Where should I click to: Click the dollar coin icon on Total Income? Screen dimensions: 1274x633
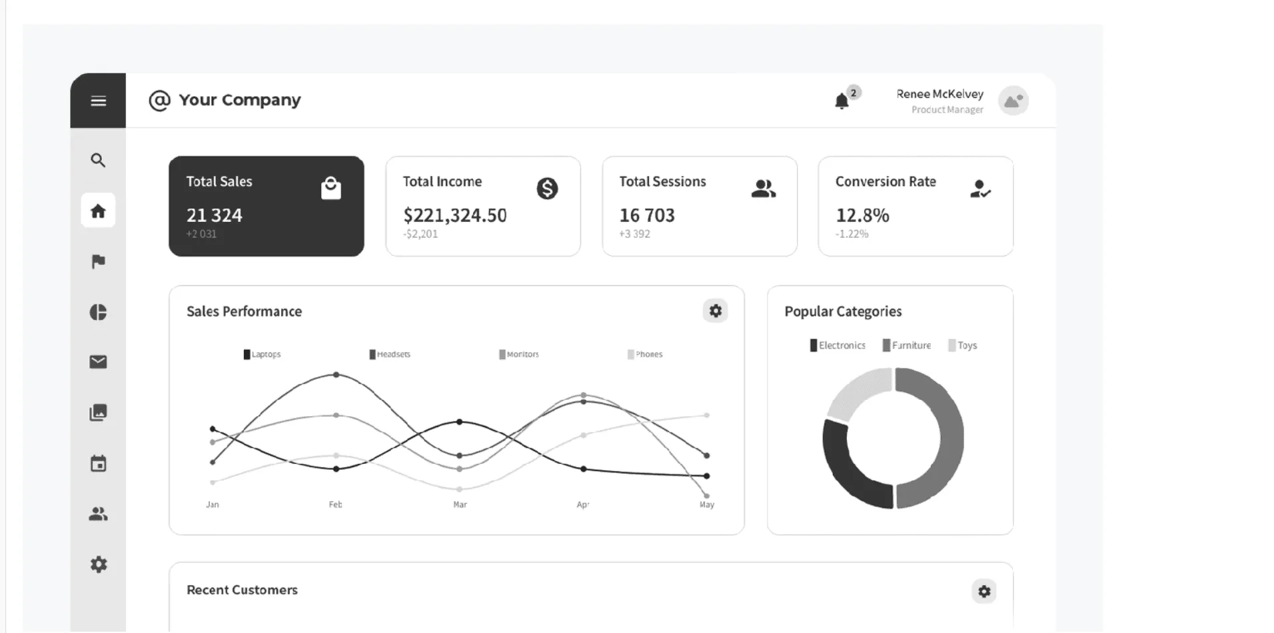pyautogui.click(x=547, y=189)
